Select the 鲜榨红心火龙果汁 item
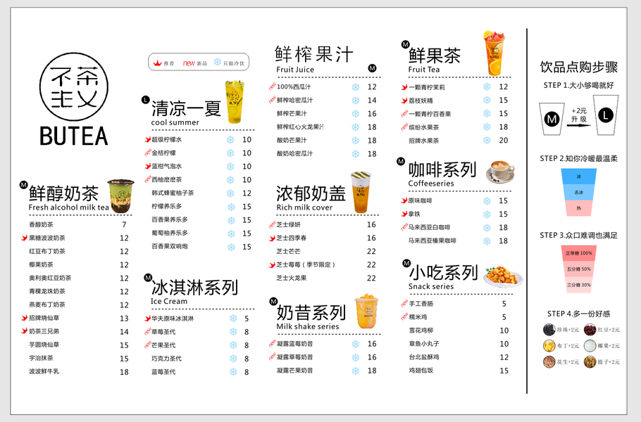Screen dimensions: 641x422 pos(300,127)
